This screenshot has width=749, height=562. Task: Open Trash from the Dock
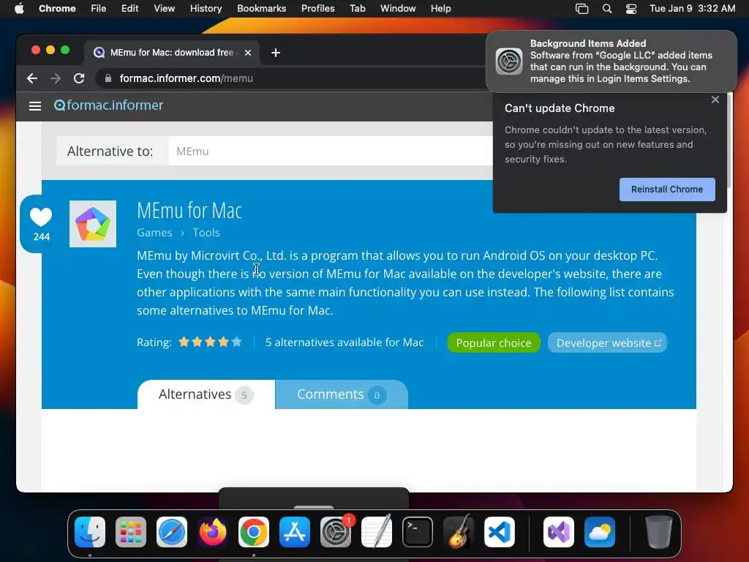[x=659, y=532]
